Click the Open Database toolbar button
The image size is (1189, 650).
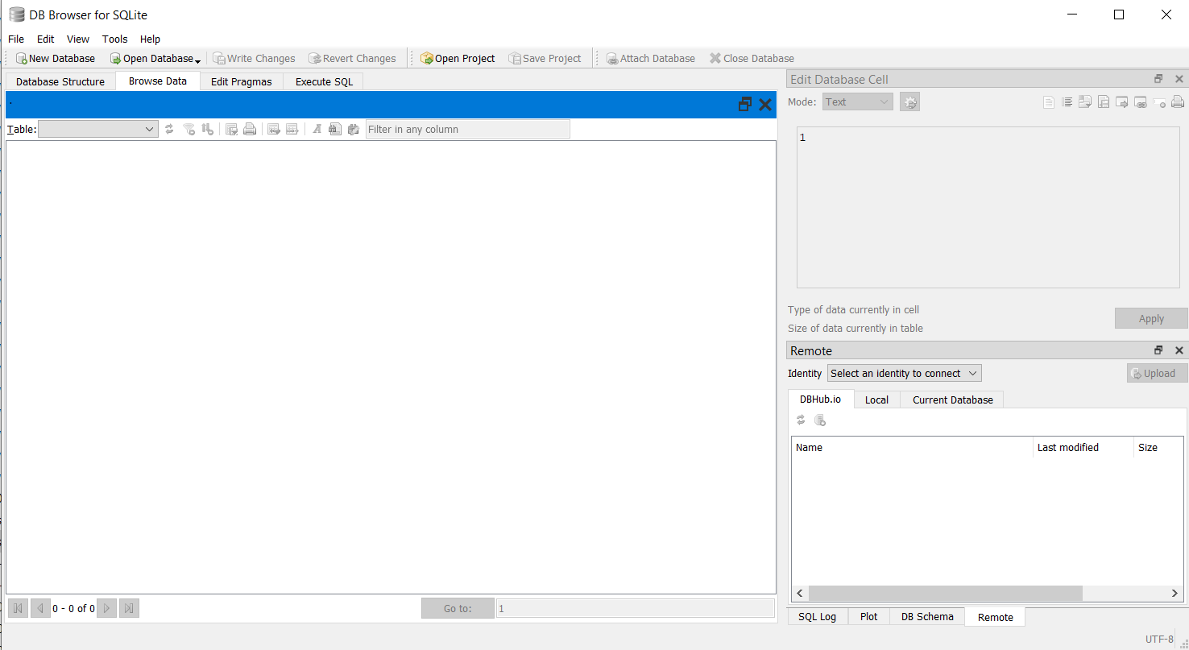151,58
